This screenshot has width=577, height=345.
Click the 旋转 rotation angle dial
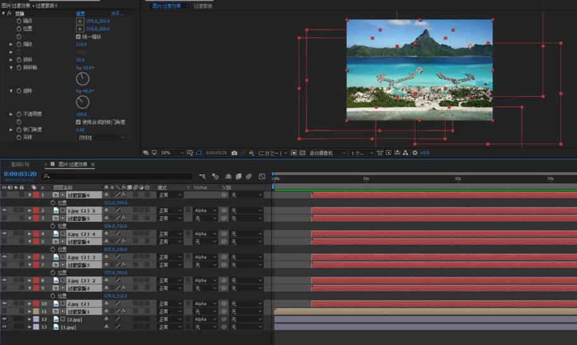click(83, 102)
